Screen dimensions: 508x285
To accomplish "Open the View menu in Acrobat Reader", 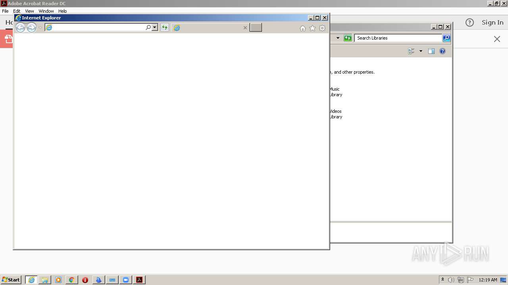I will (x=29, y=11).
